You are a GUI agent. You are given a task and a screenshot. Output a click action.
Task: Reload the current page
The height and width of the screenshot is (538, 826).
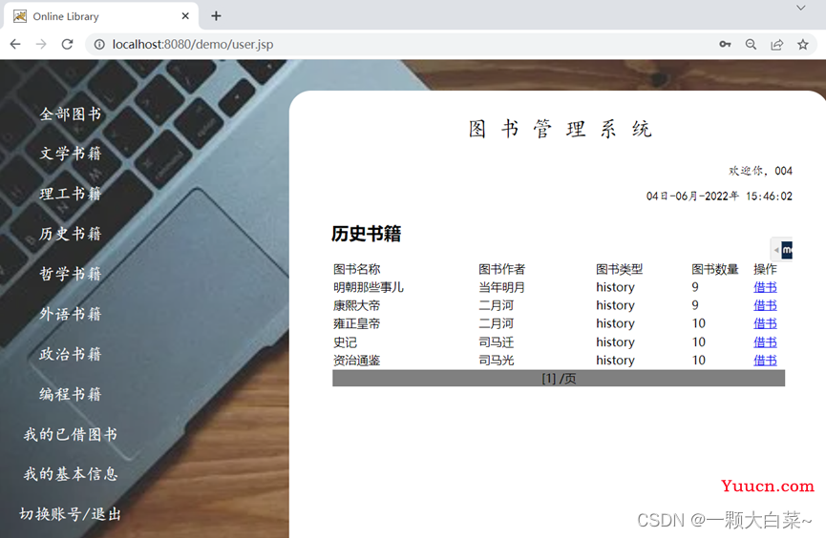pyautogui.click(x=67, y=44)
